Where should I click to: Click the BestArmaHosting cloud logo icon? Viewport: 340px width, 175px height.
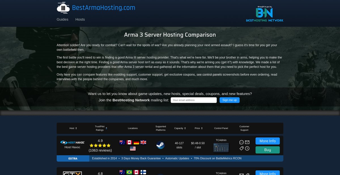(x=63, y=8)
